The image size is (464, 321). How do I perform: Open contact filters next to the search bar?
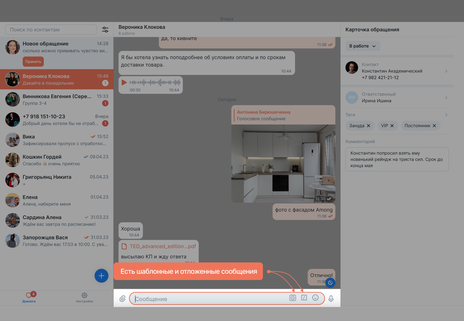(x=106, y=29)
